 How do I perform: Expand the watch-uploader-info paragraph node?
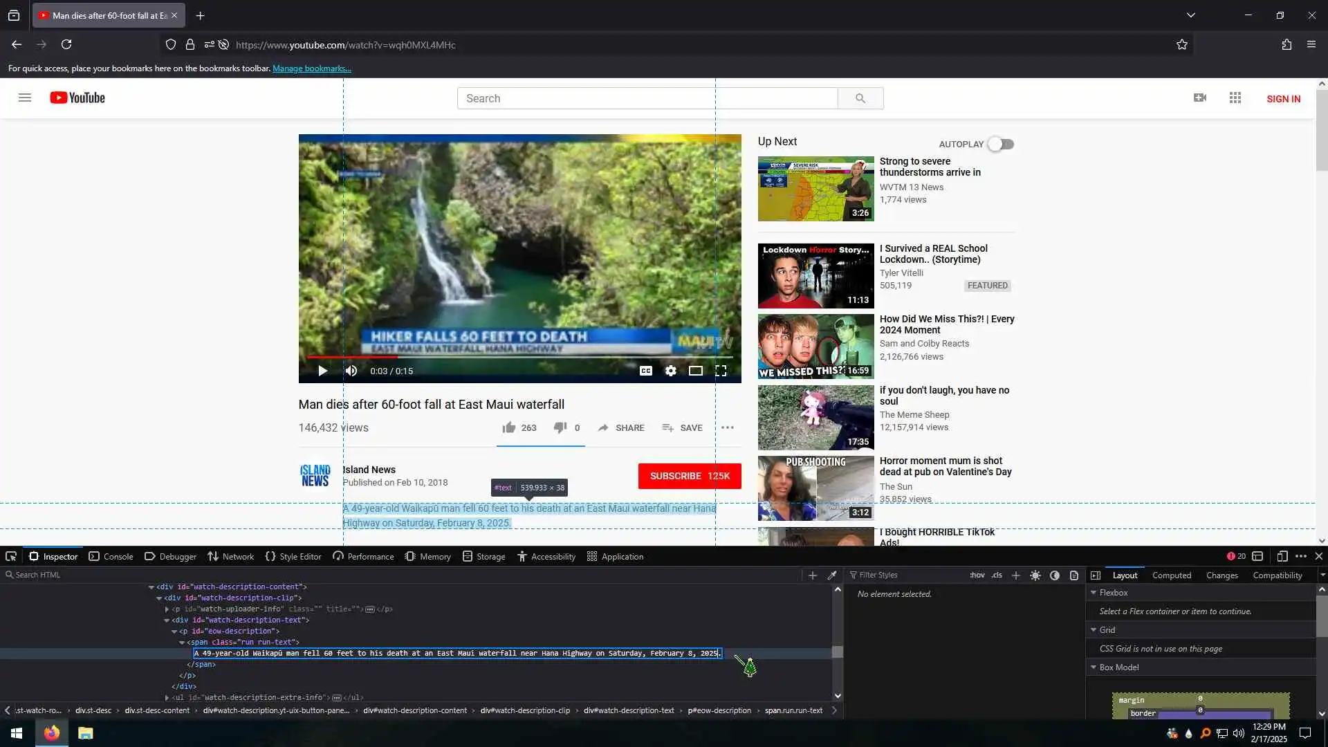pos(167,609)
